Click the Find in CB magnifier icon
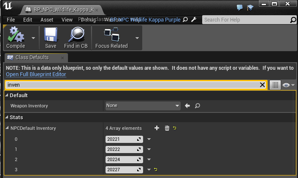The width and height of the screenshot is (298, 178). coord(76,34)
